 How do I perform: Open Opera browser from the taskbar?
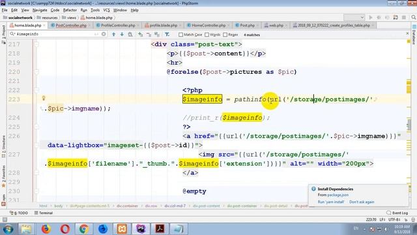coord(65,228)
